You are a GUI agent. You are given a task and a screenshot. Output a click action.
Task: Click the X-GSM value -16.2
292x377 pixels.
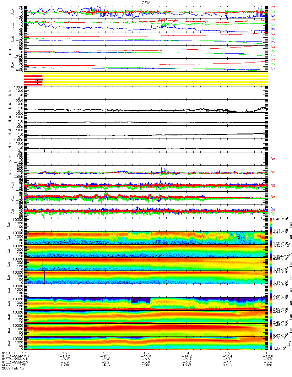[x=65, y=356]
